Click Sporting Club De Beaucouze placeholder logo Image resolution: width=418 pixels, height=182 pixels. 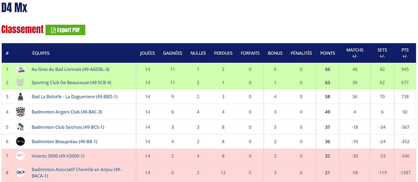click(x=20, y=82)
